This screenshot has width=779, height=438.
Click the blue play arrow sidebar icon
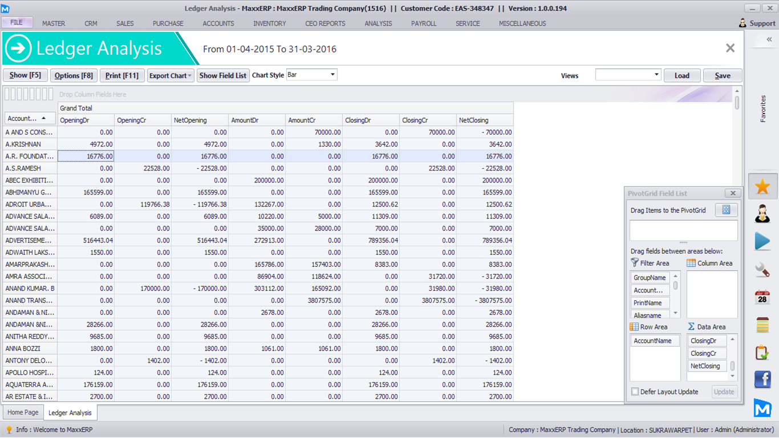click(762, 241)
